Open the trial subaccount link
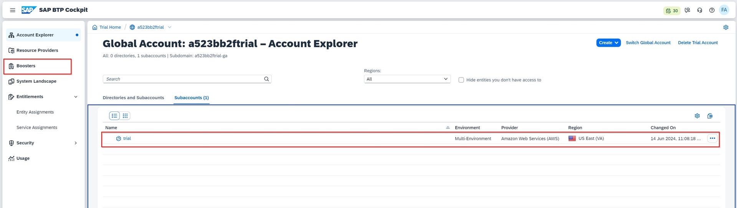Screen dimensions: 737x208 [x=127, y=138]
